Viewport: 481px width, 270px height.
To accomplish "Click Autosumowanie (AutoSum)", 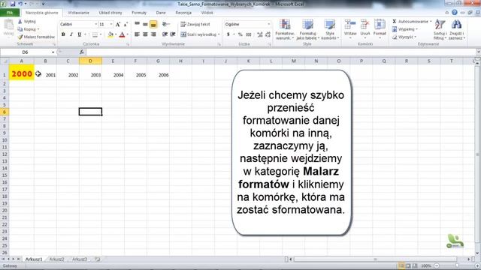I will 412,22.
